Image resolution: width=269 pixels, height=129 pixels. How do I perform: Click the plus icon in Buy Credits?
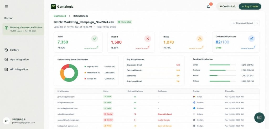pyautogui.click(x=242, y=7)
